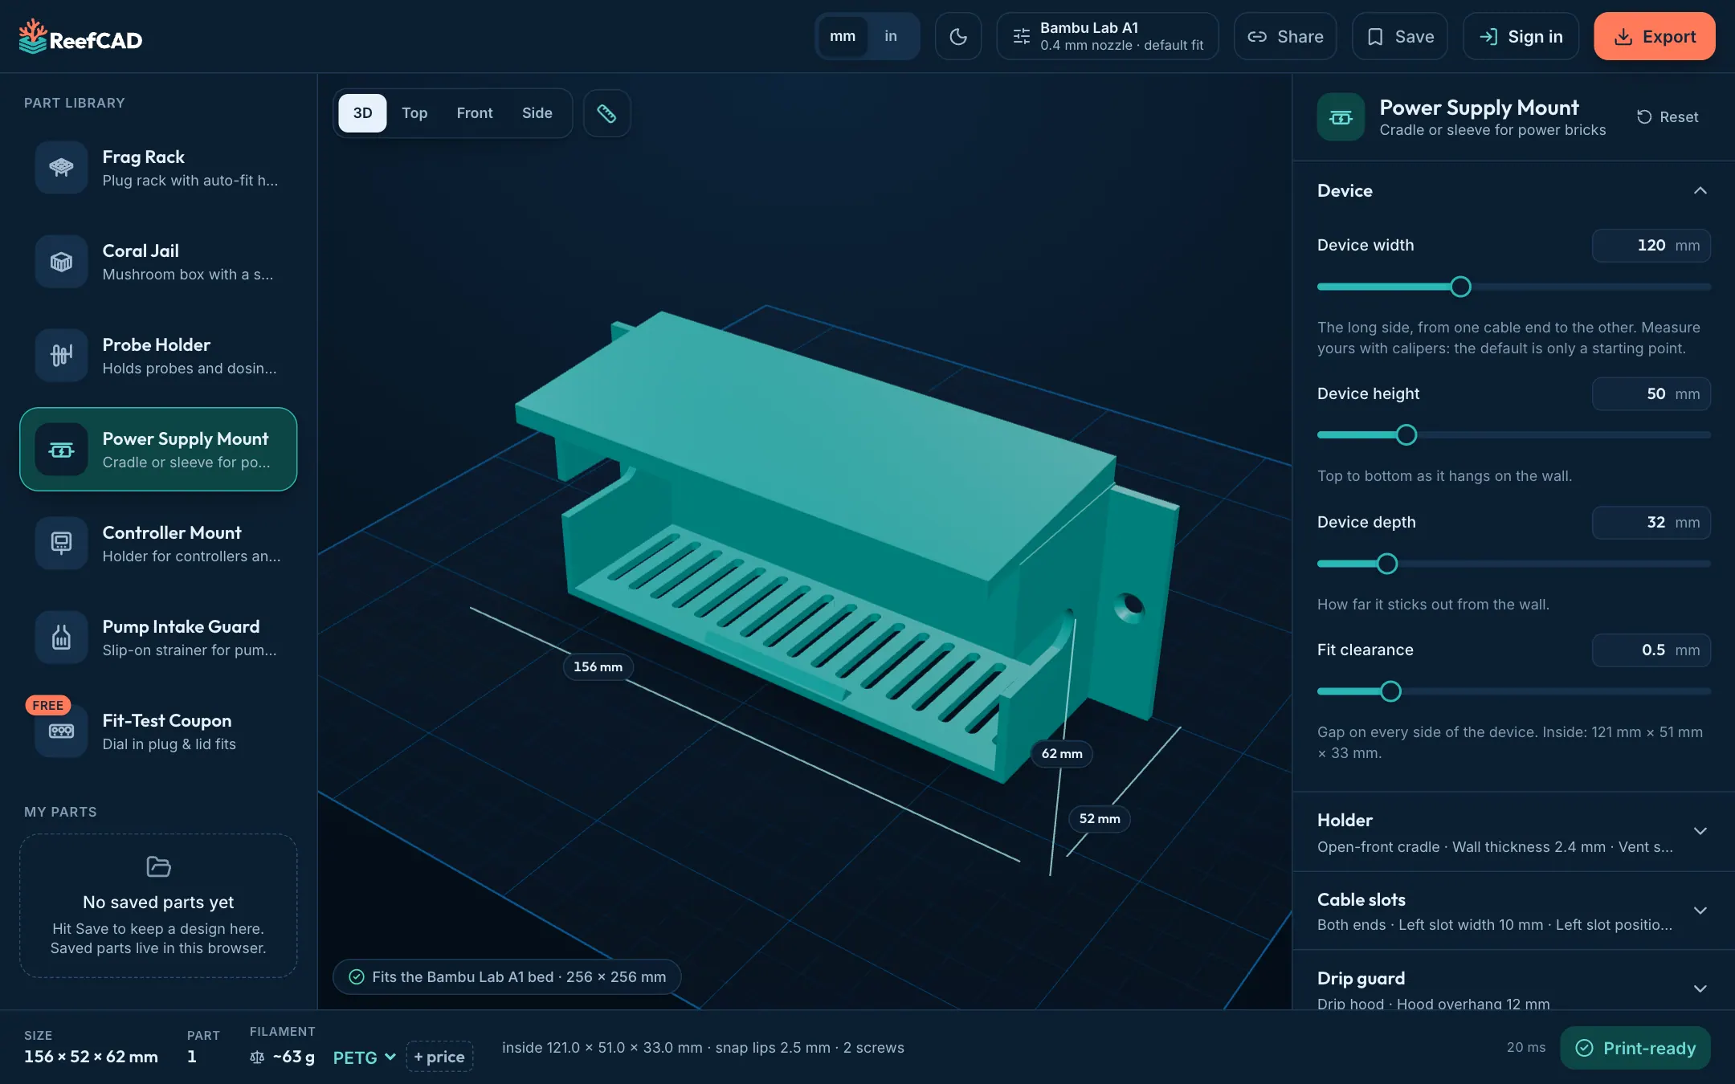
Task: Select the Coral Jail part icon
Action: (x=61, y=261)
